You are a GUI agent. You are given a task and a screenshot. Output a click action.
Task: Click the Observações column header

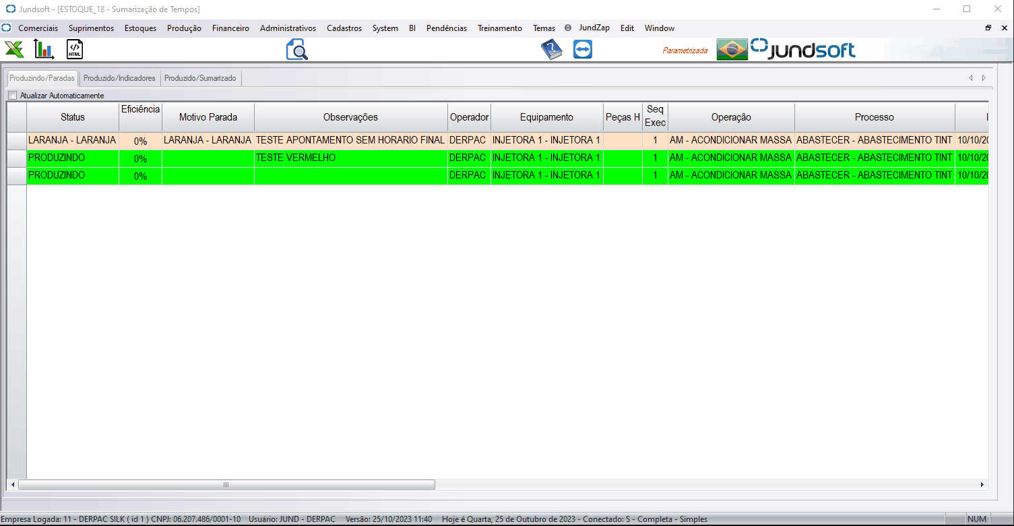[x=351, y=117]
